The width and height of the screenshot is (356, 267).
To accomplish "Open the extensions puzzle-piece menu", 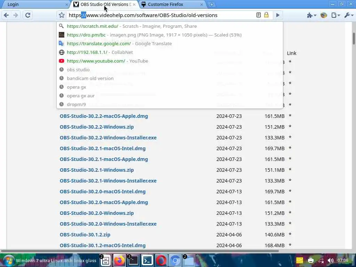I will [x=311, y=15].
